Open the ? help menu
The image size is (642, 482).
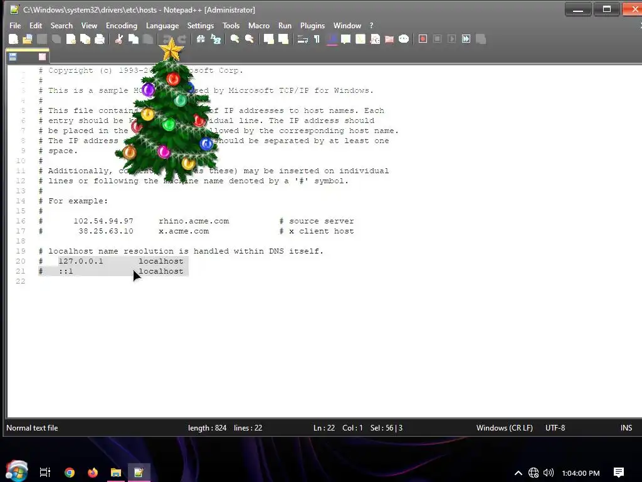click(371, 25)
